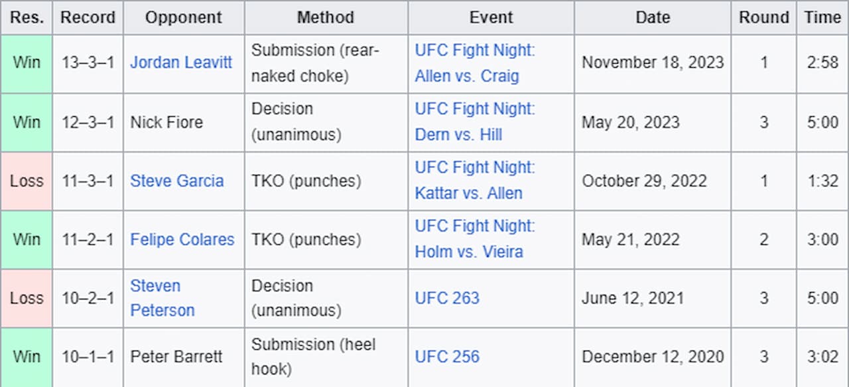This screenshot has height=387, width=849.
Task: Go to UFC Fight Night: Kattar vs. Allen
Action: tap(475, 181)
